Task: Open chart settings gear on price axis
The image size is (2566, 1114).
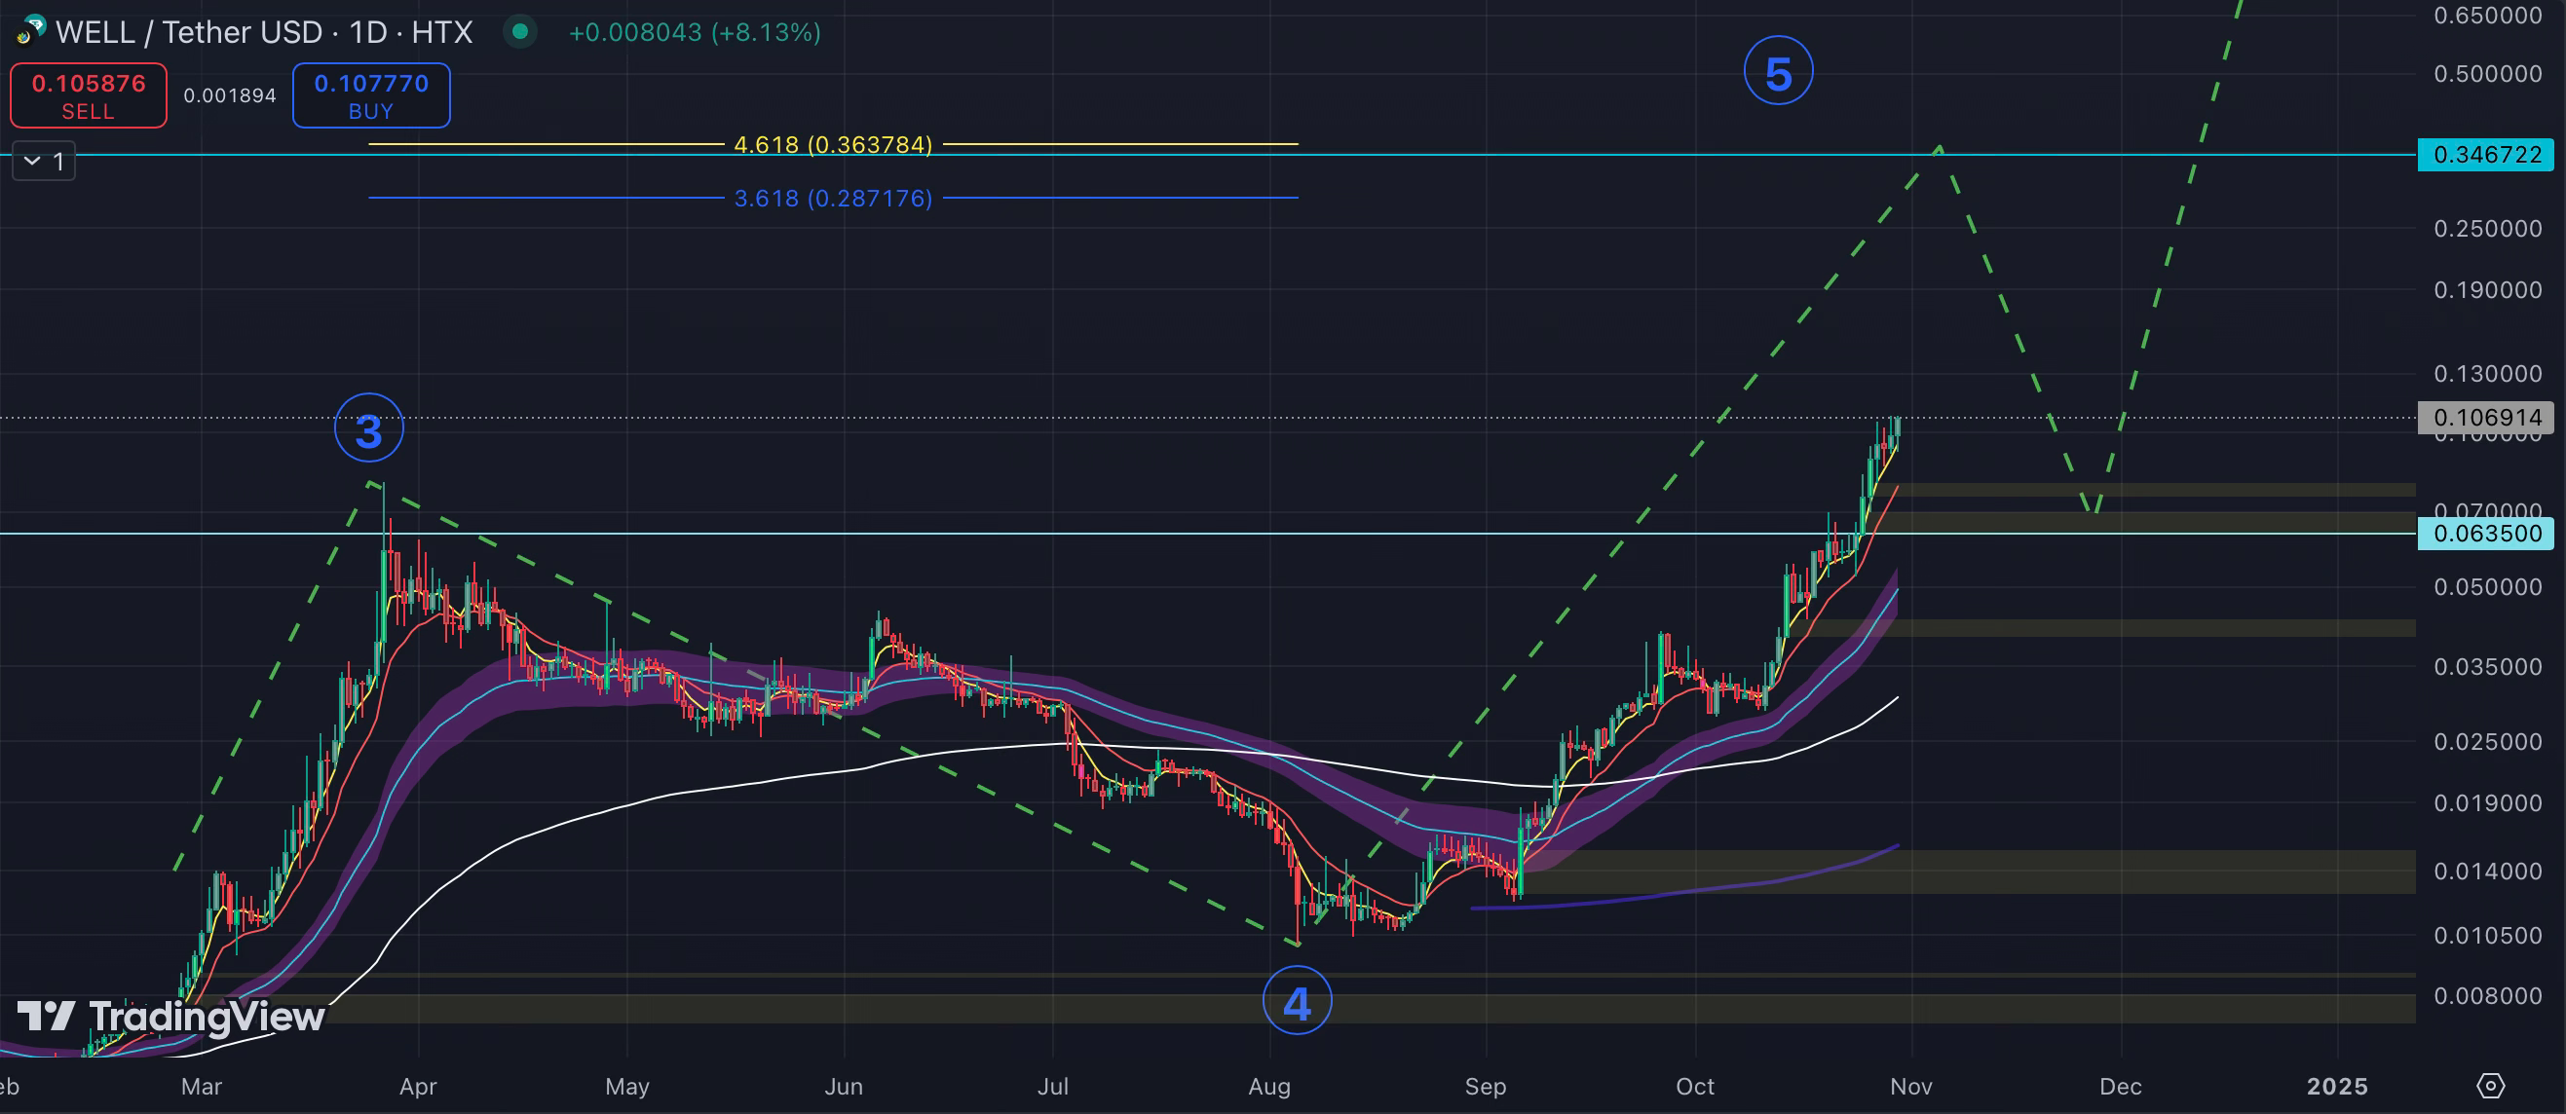Action: click(x=2489, y=1085)
